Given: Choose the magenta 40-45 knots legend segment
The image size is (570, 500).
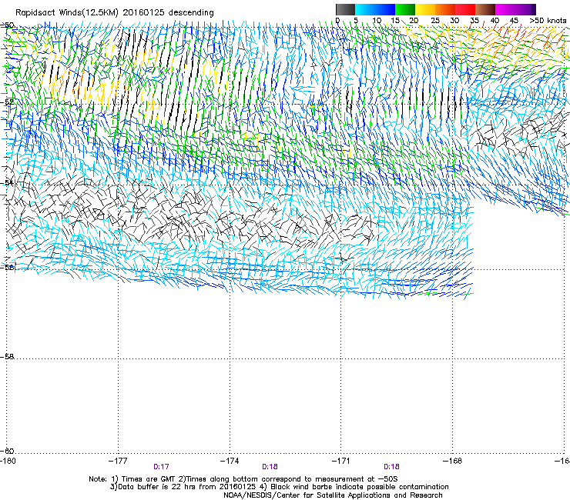Looking at the screenshot, I should tap(505, 9).
